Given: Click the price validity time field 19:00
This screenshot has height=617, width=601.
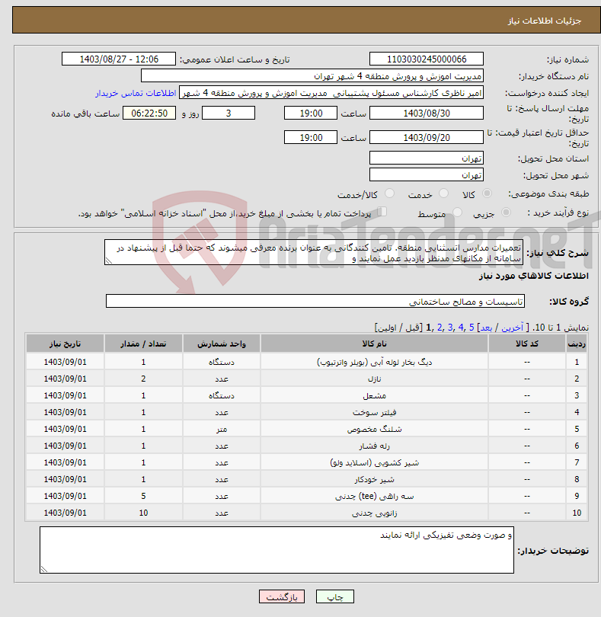Looking at the screenshot, I should point(311,138).
